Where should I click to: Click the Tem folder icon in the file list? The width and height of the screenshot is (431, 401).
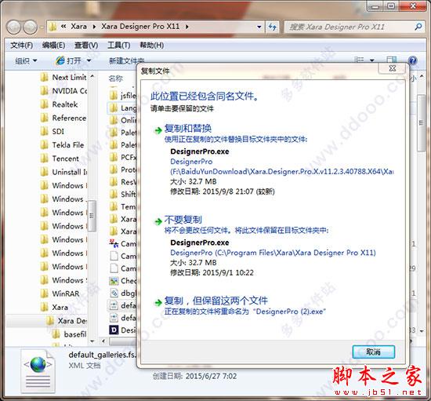coord(114,206)
